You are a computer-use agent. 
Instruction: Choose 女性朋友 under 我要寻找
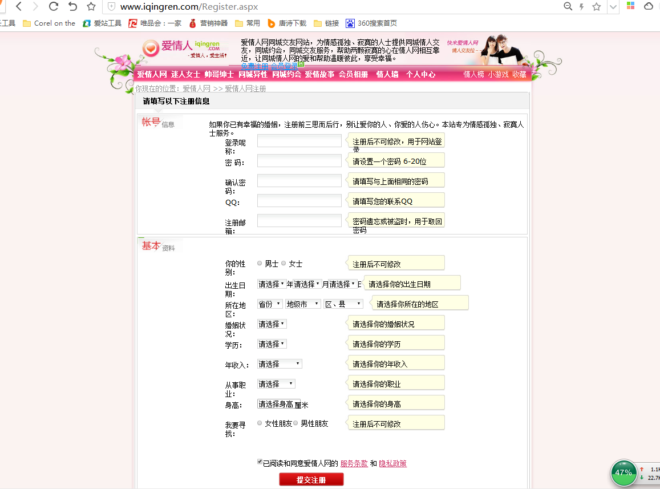coord(261,422)
